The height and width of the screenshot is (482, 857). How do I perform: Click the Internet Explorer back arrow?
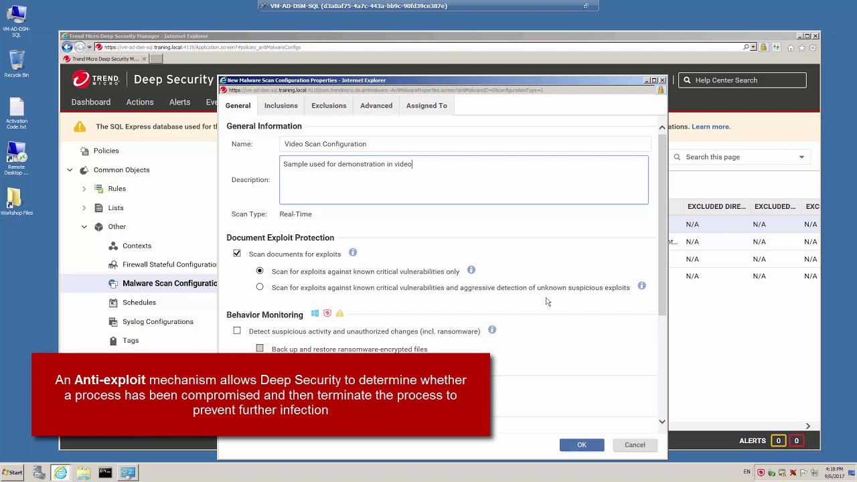coord(67,47)
